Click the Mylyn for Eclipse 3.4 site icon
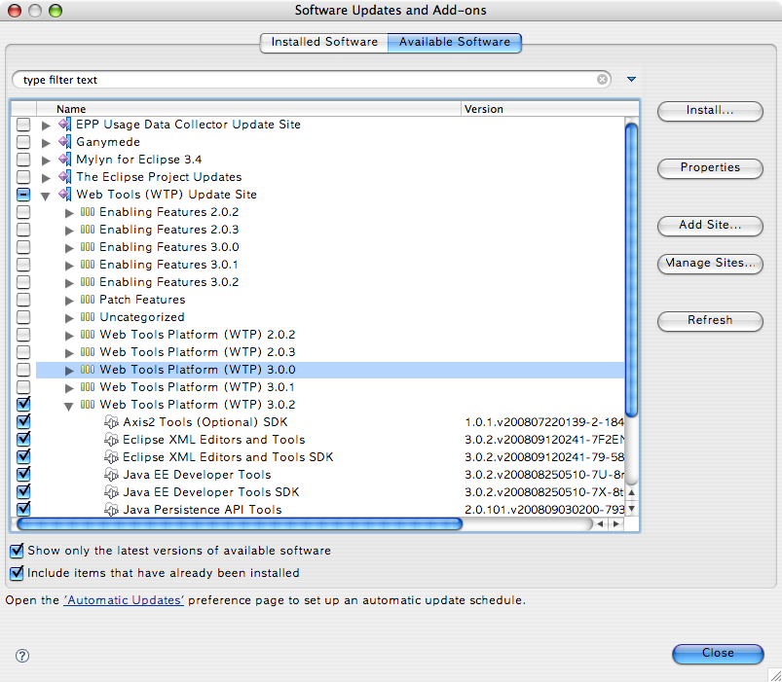782x682 pixels. coord(65,160)
